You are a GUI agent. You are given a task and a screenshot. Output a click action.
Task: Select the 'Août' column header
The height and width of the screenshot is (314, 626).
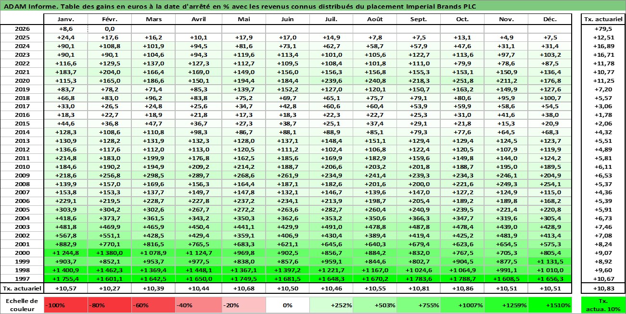tap(375, 19)
